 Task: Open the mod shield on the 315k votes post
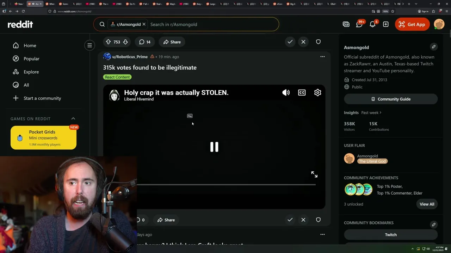[318, 220]
